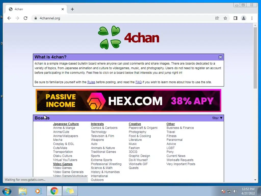Screen dimensions: 261x196
Task: Open the Otaku Culture board
Action: [63, 156]
